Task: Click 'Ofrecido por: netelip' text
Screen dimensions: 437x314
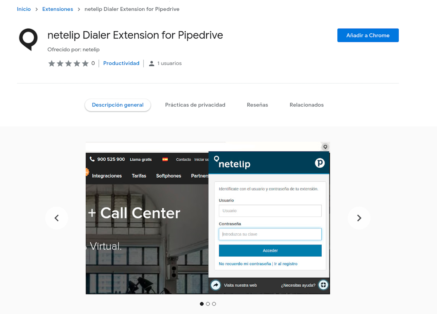Action: click(x=74, y=50)
